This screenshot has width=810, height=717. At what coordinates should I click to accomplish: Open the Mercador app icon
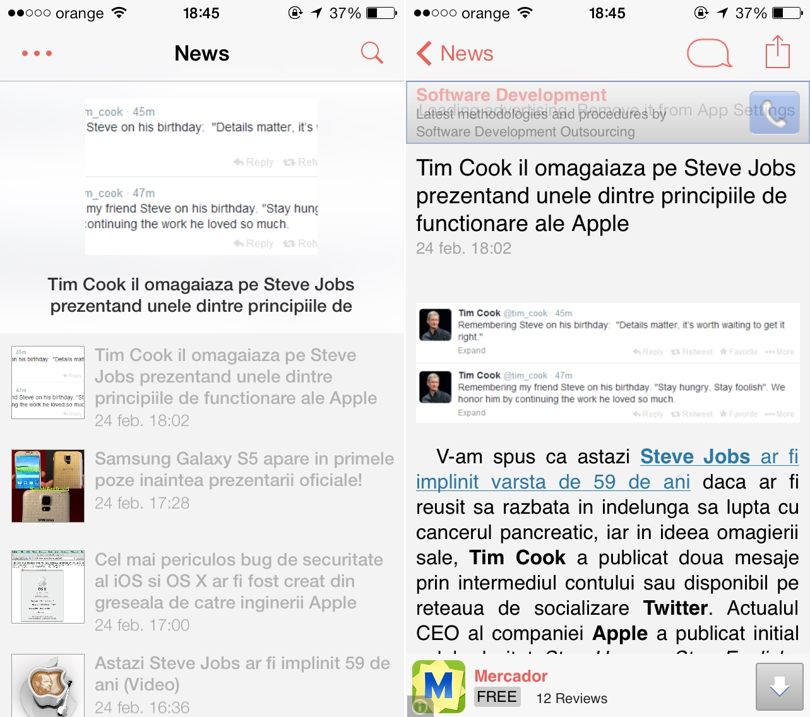(439, 686)
